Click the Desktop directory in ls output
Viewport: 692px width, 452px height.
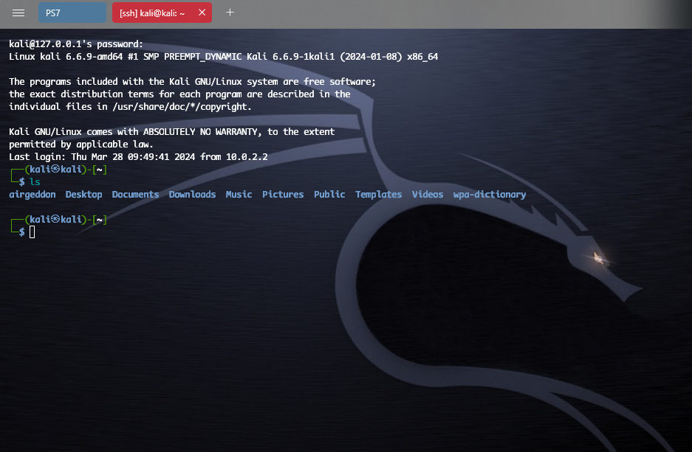click(x=84, y=194)
